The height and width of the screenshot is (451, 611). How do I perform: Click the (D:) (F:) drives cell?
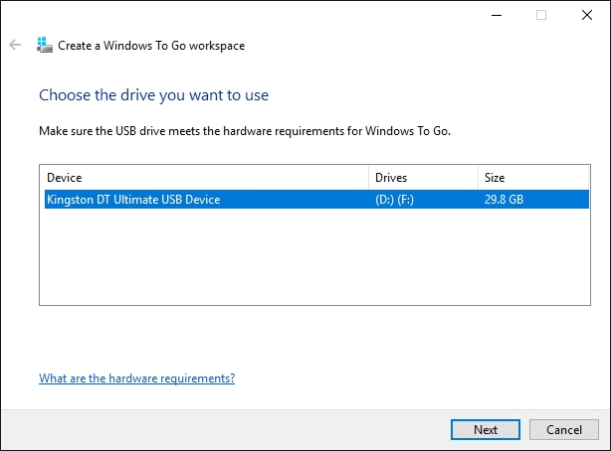(x=397, y=200)
